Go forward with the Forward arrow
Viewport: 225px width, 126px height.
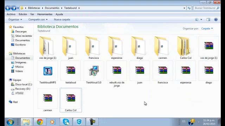click(14, 8)
